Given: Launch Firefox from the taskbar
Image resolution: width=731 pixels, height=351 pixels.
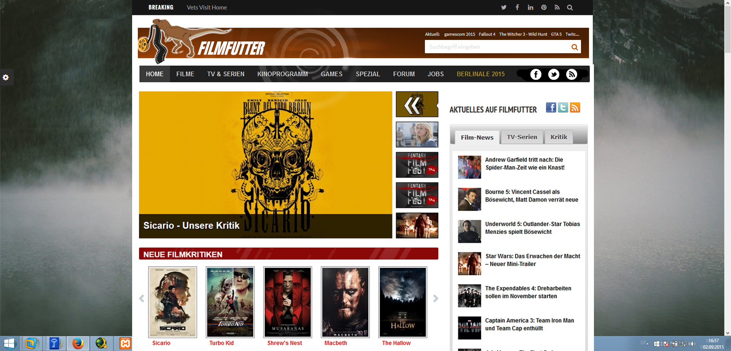Looking at the screenshot, I should tap(78, 343).
